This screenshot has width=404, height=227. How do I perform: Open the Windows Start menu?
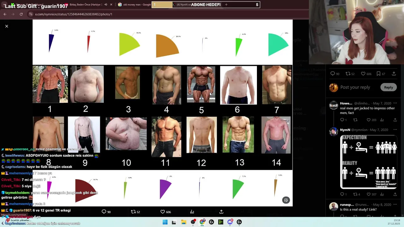[x=165, y=222]
